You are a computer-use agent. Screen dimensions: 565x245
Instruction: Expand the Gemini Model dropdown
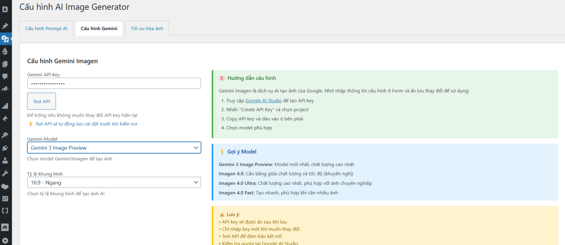pyautogui.click(x=114, y=148)
